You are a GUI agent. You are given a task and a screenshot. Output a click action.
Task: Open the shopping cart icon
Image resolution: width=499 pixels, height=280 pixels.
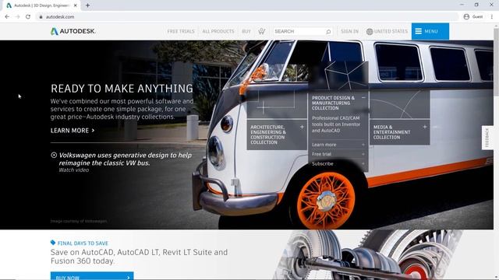tap(262, 31)
